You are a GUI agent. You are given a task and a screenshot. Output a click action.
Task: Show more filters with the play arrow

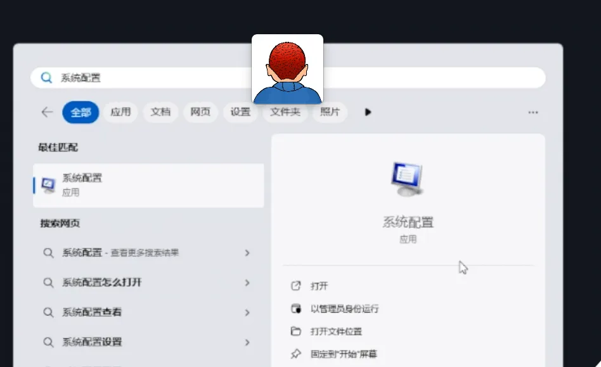click(368, 112)
